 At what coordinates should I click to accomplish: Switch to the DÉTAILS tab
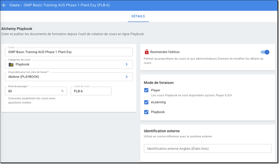138,16
